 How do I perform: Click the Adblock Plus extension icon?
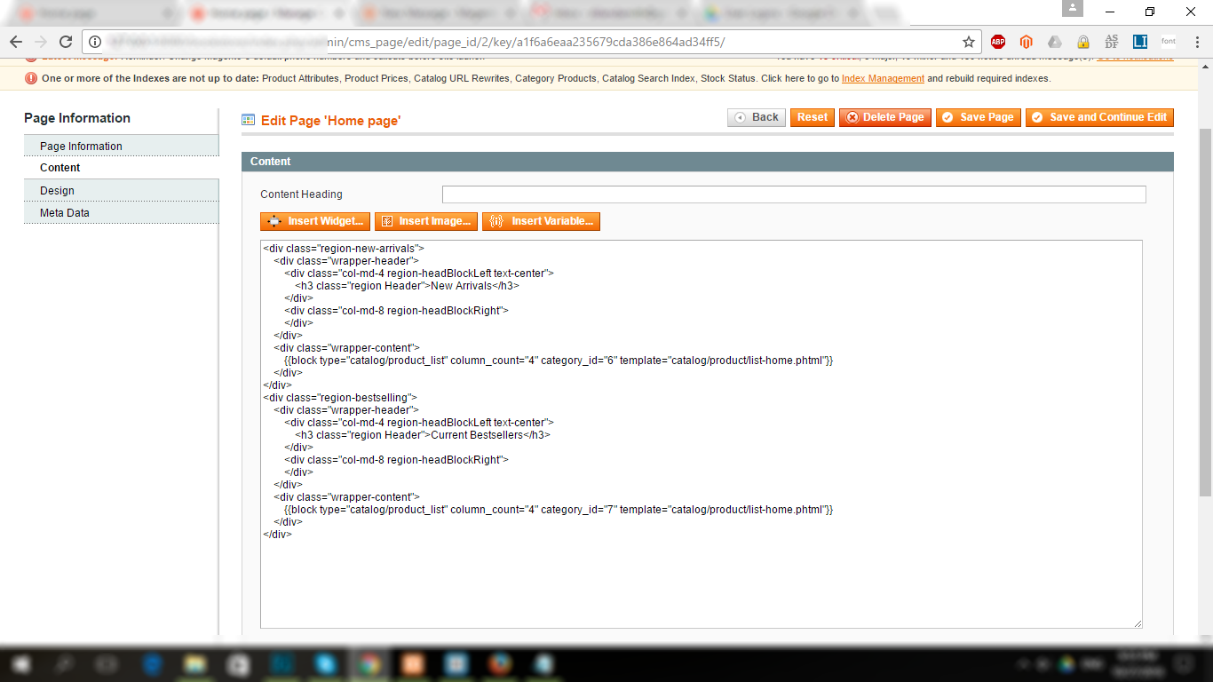pyautogui.click(x=998, y=42)
